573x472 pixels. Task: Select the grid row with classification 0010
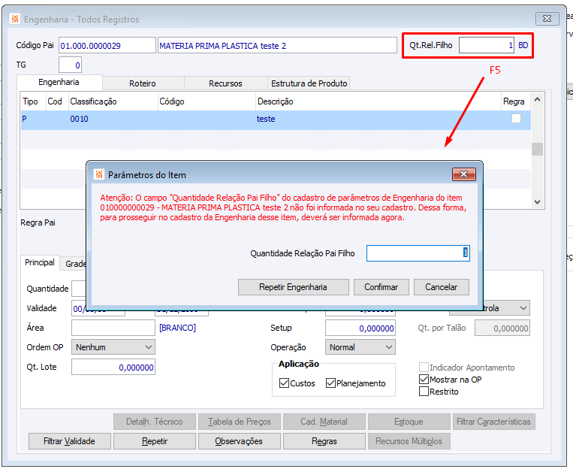point(276,119)
